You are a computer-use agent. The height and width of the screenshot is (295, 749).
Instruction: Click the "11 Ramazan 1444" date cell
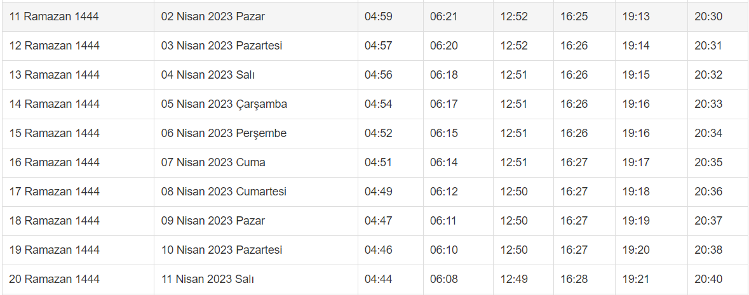tap(54, 16)
